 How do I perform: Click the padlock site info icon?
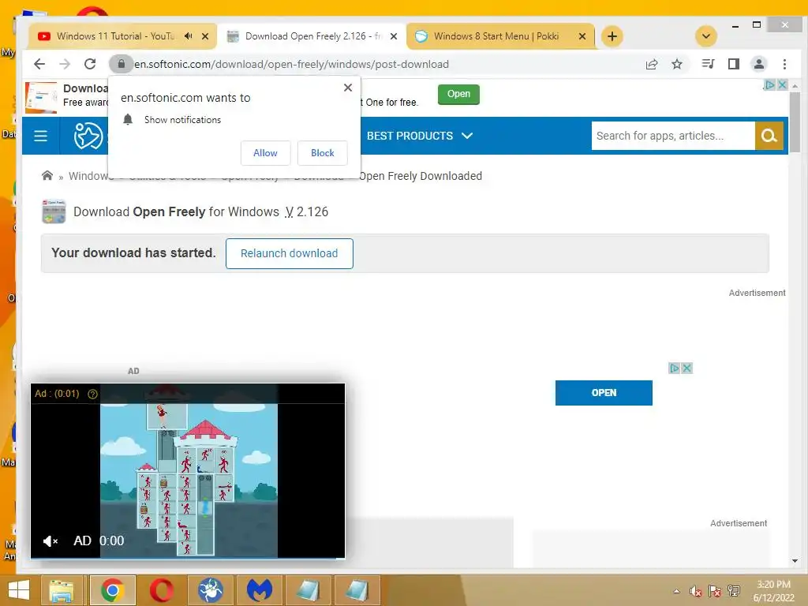point(121,64)
